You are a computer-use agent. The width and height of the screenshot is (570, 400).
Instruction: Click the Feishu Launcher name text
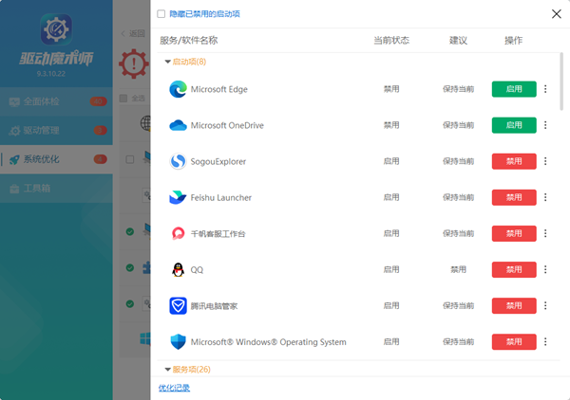click(x=221, y=198)
